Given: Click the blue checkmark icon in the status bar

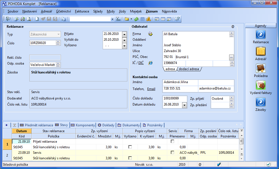Looking at the screenshot, I should point(219,164).
